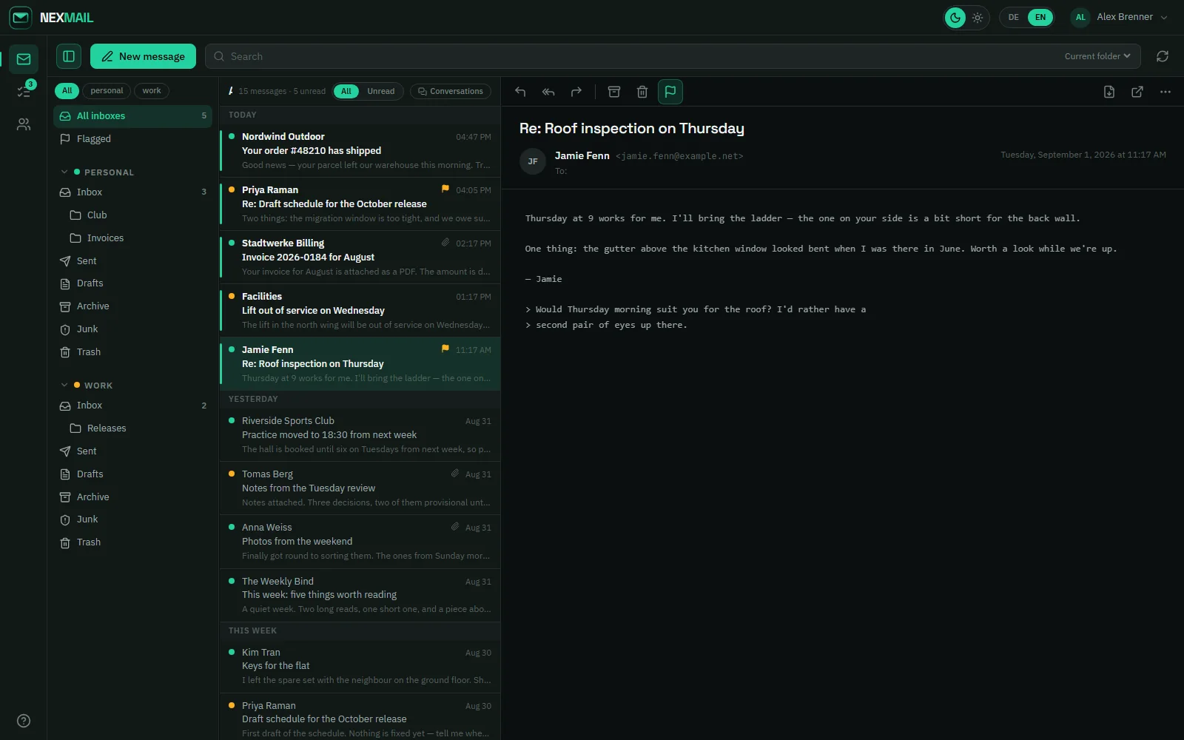
Task: Reply to the open message
Action: click(520, 92)
